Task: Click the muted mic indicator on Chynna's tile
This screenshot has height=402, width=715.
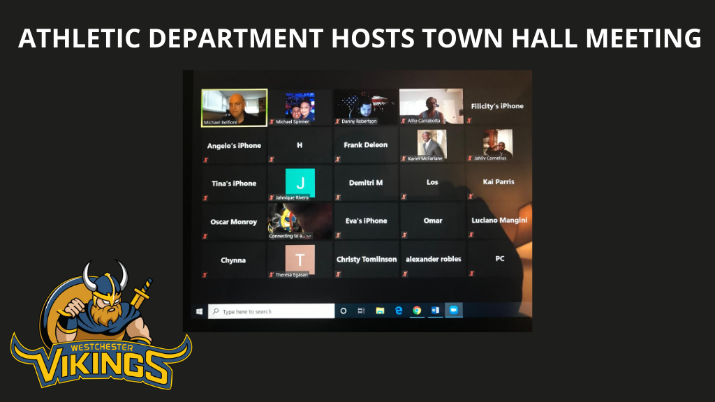Action: 203,273
